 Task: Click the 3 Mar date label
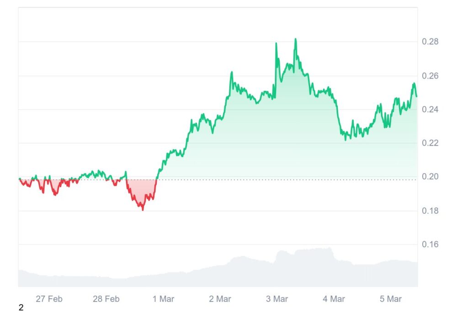pyautogui.click(x=277, y=299)
